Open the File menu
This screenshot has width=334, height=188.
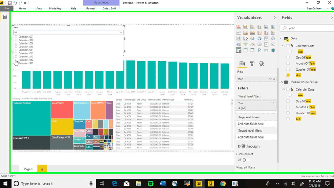(x=7, y=9)
